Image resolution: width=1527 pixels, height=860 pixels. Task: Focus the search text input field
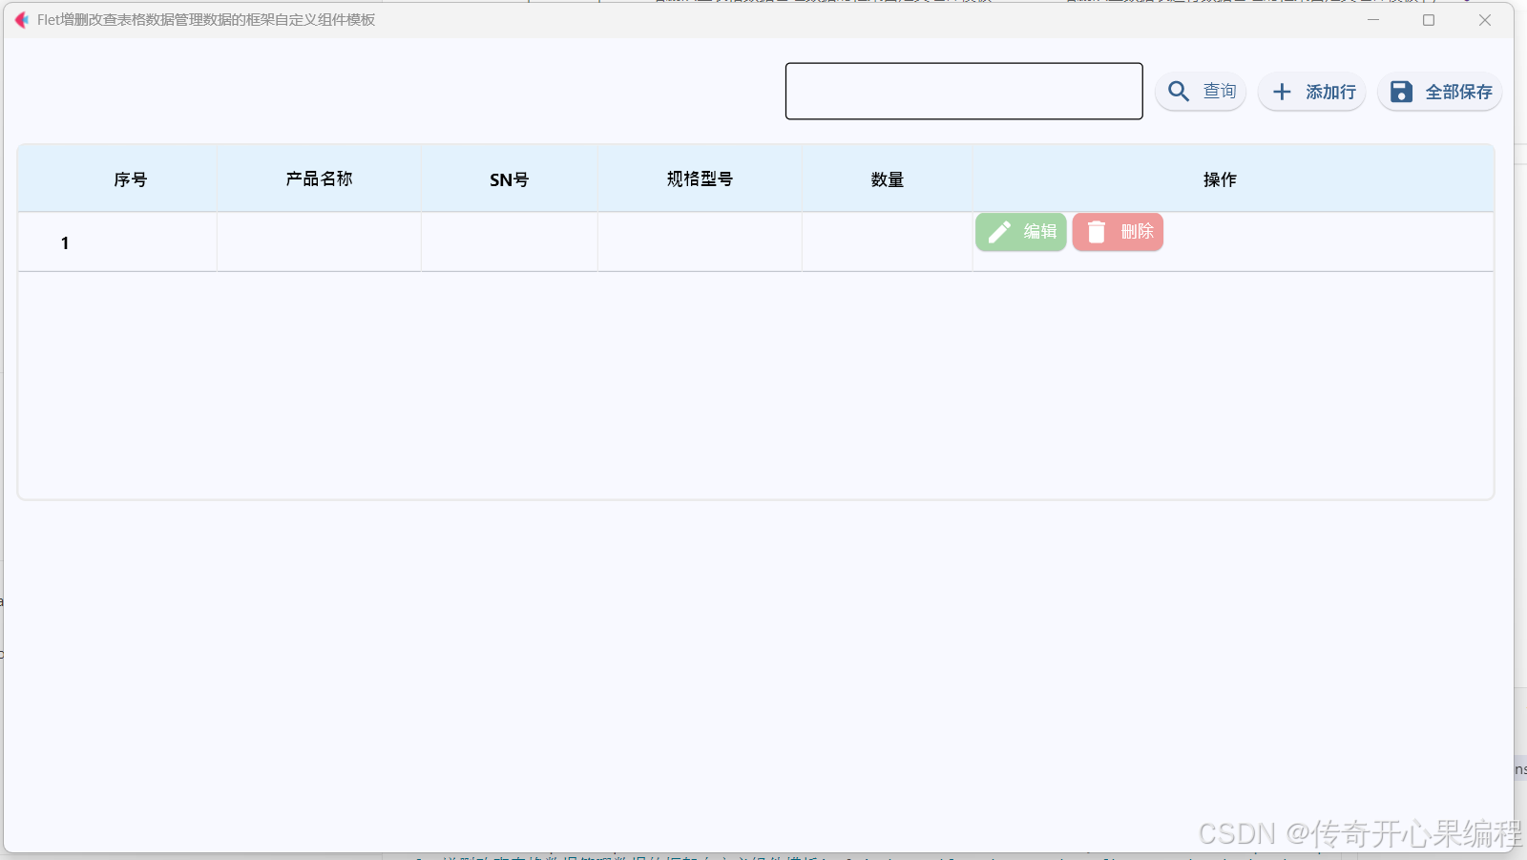[x=964, y=92]
